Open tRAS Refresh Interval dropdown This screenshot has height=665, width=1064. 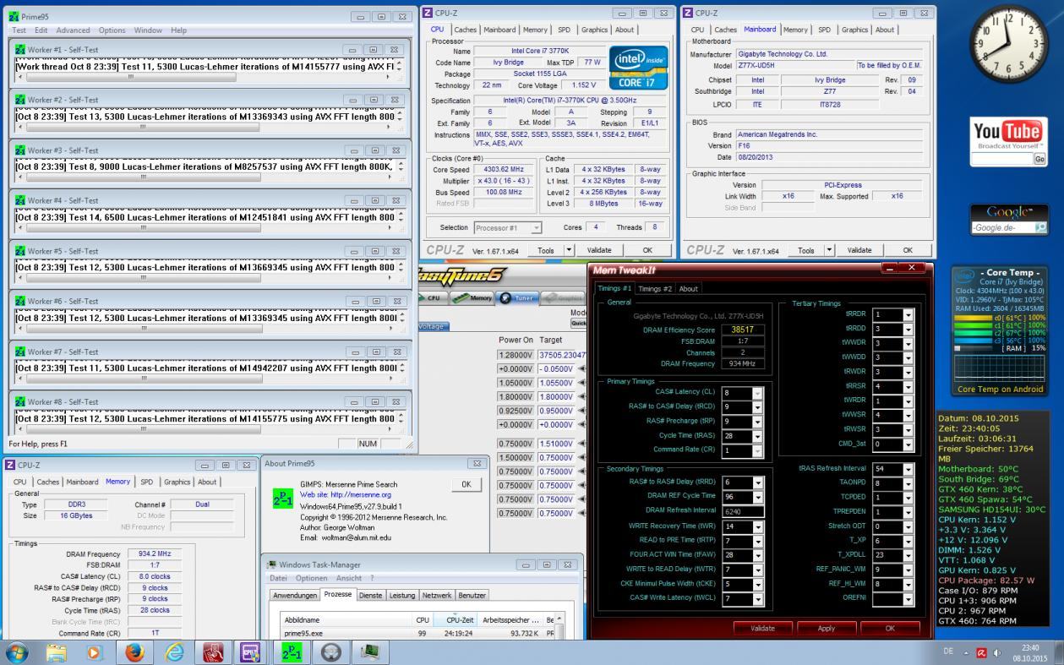coord(908,469)
